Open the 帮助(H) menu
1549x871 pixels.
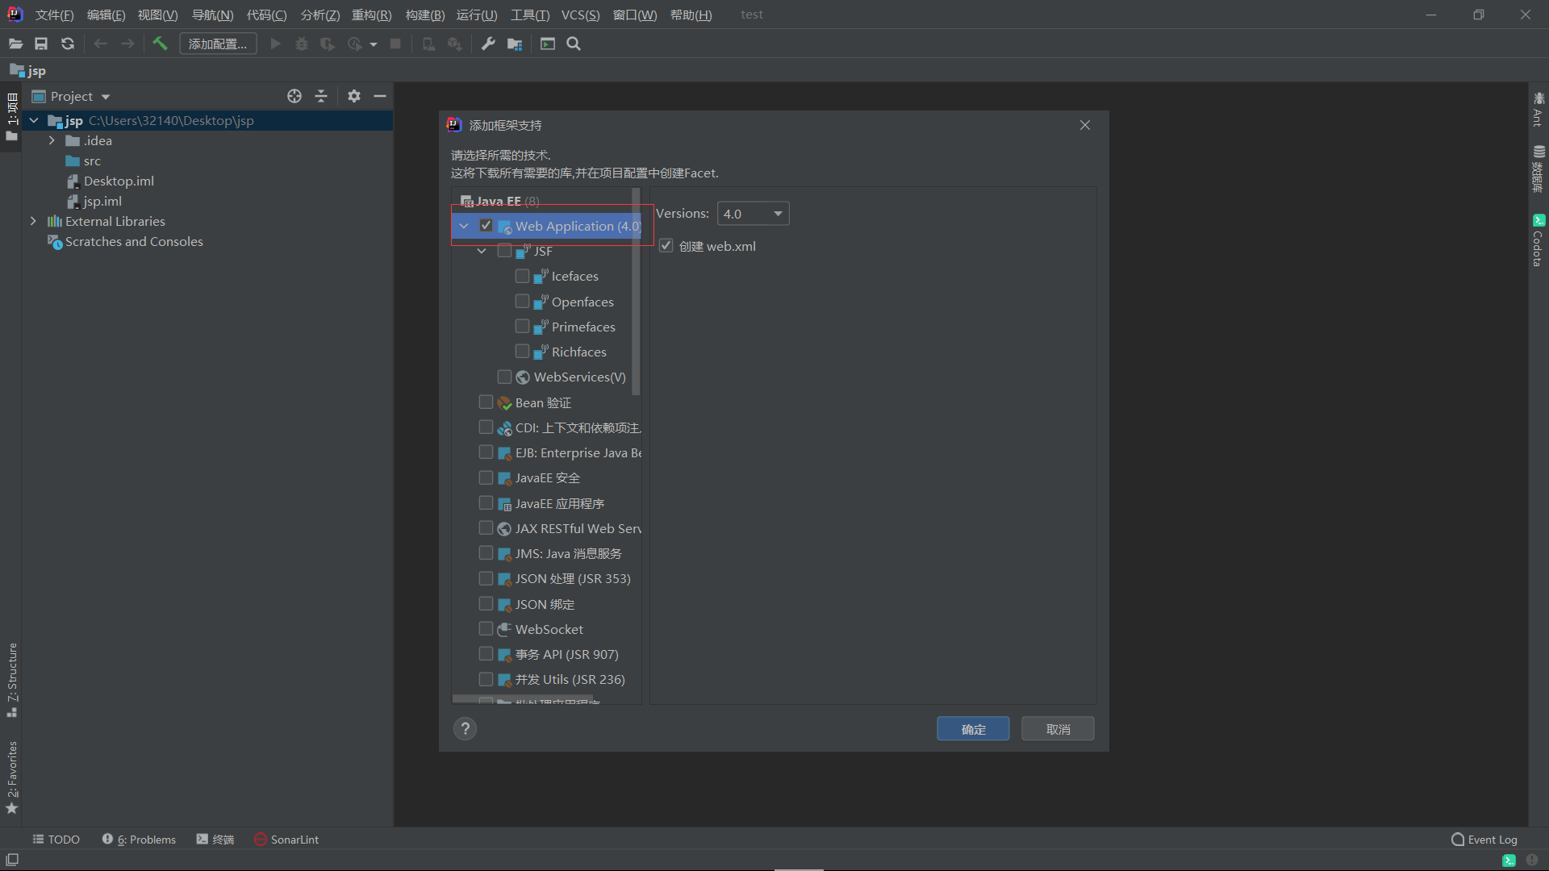(x=691, y=15)
